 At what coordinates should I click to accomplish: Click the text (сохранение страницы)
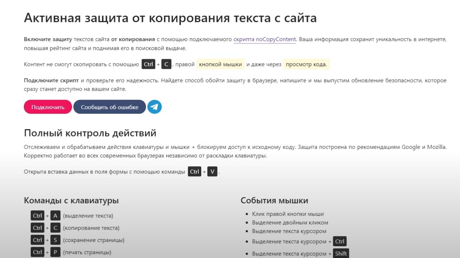tap(94, 240)
